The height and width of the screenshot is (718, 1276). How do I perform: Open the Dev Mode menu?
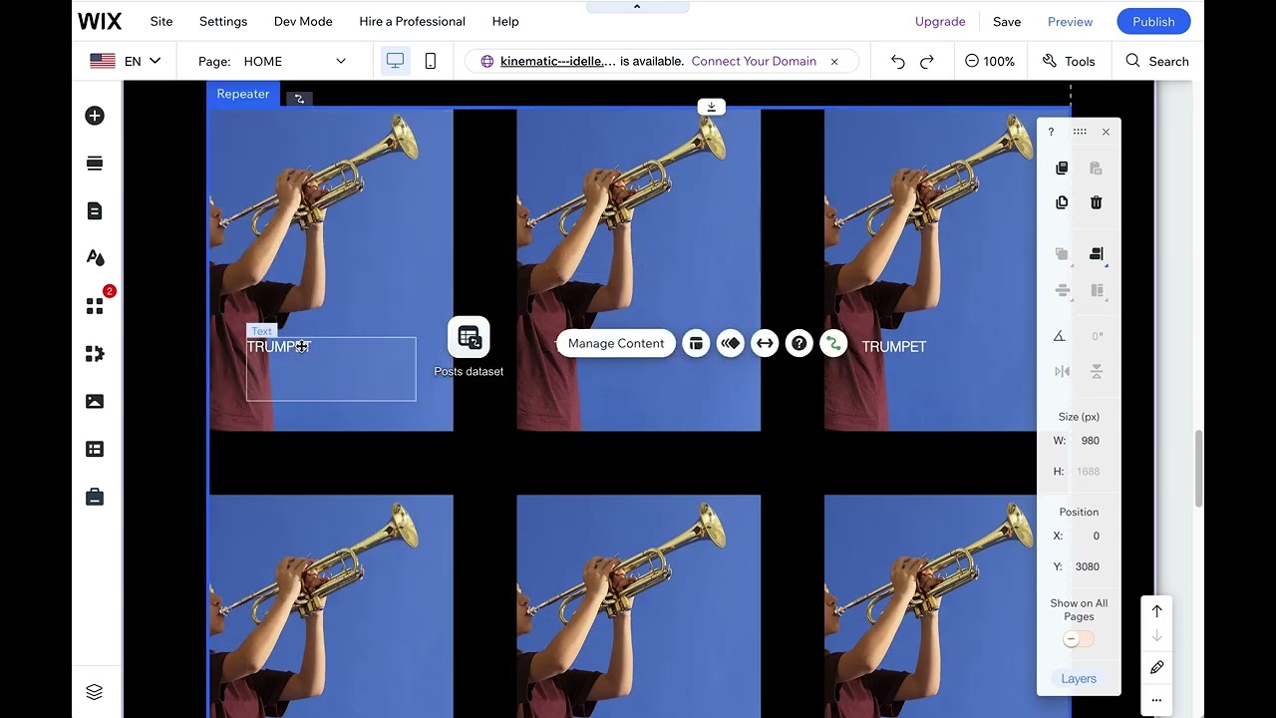[303, 21]
